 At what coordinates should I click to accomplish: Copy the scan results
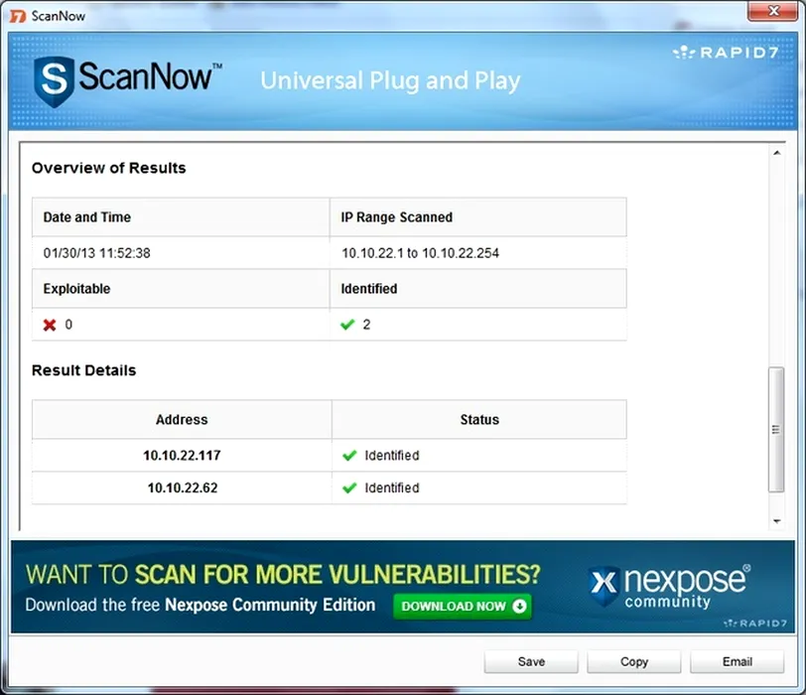[633, 662]
